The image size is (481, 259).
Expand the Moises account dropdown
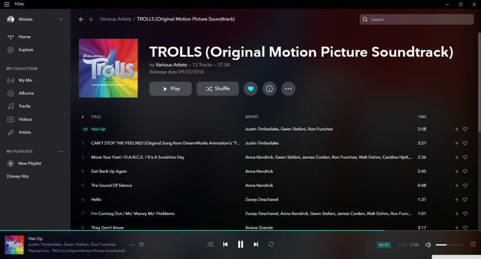point(61,19)
